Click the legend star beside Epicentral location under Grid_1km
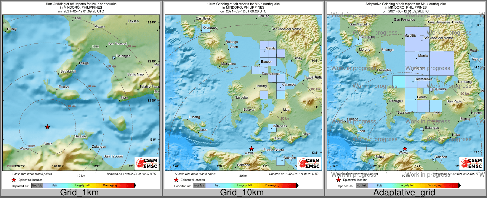Image resolution: width=487 pixels, height=198 pixels. pos(14,180)
